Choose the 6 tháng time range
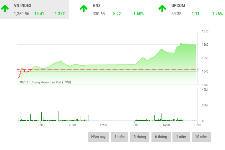Image resolution: width=225 pixels, height=150 pixels. [161, 137]
